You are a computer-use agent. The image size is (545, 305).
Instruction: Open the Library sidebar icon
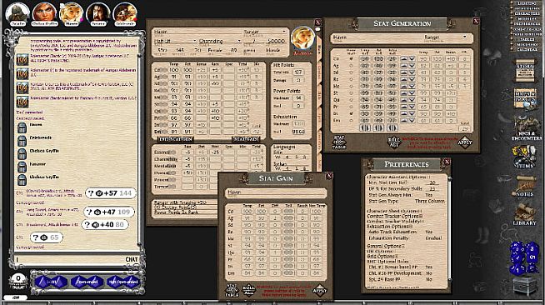[524, 215]
